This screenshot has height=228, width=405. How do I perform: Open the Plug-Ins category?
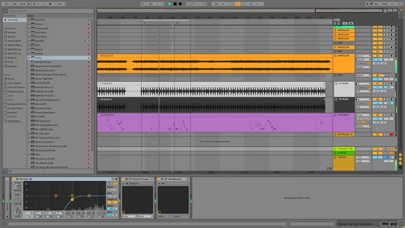(x=12, y=58)
